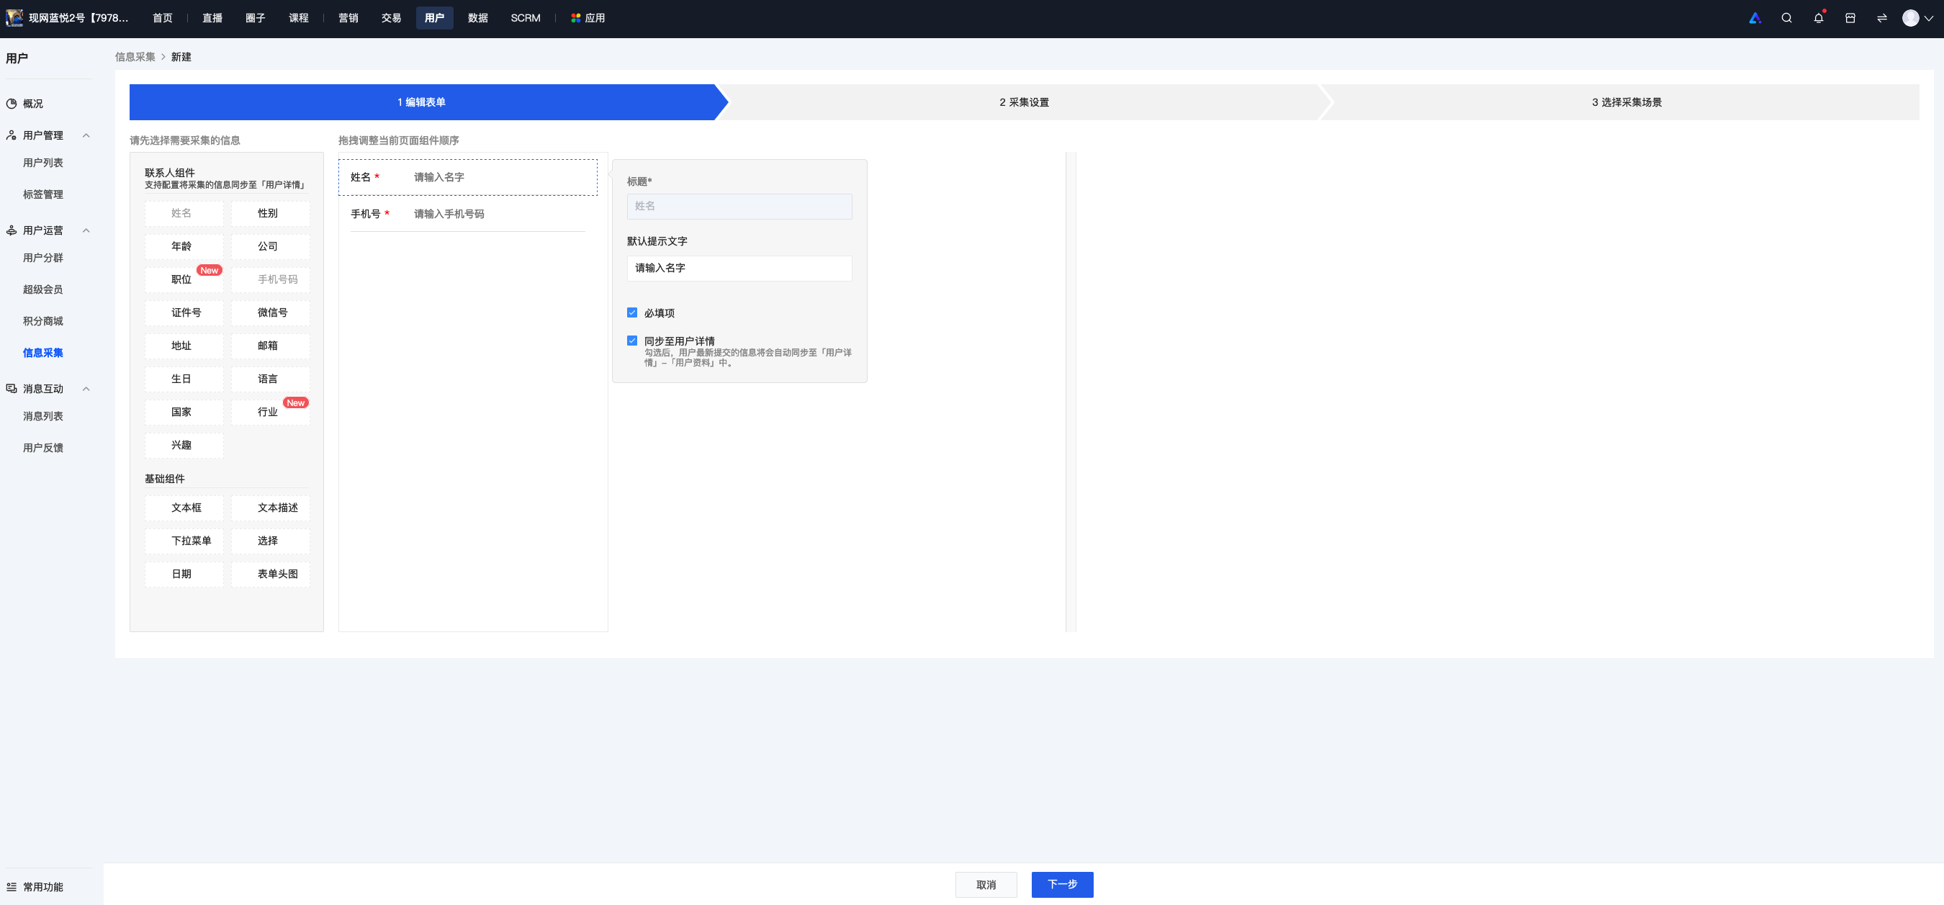Viewport: 1944px width, 905px height.
Task: Open 营销 in top navigation
Action: click(348, 18)
